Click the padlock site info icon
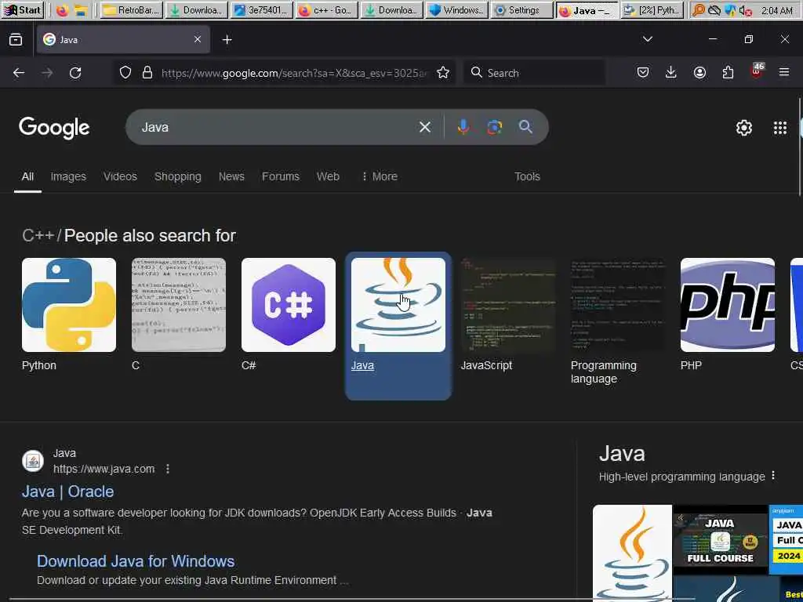The height and width of the screenshot is (602, 803). pyautogui.click(x=147, y=72)
